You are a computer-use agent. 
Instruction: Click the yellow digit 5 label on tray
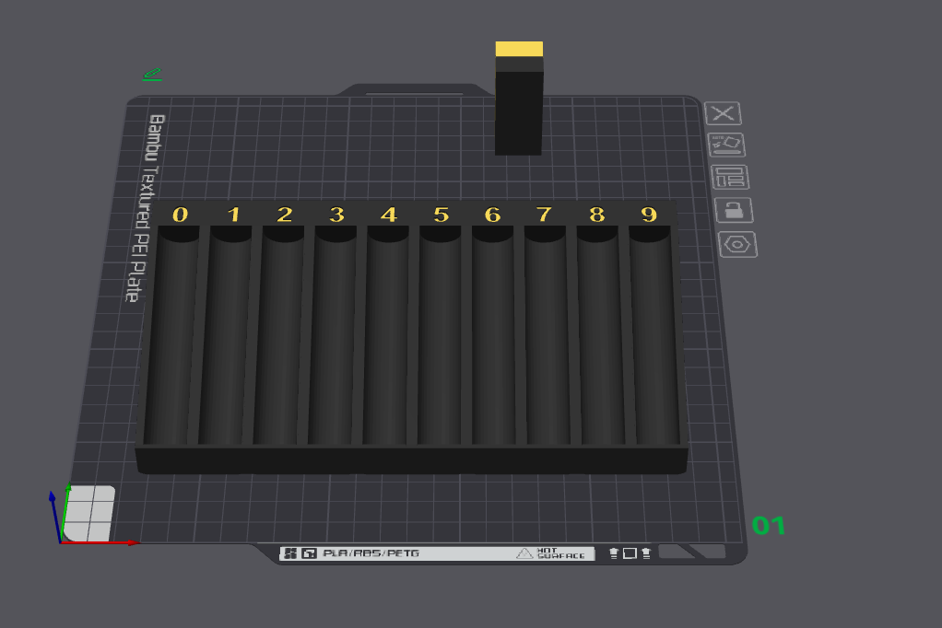point(442,215)
